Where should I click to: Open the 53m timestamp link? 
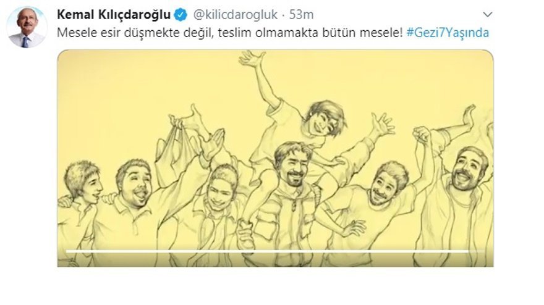[x=301, y=15]
